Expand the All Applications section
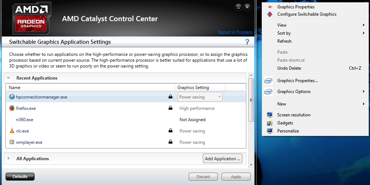Screen dimensions: 370x185 tap(8, 159)
